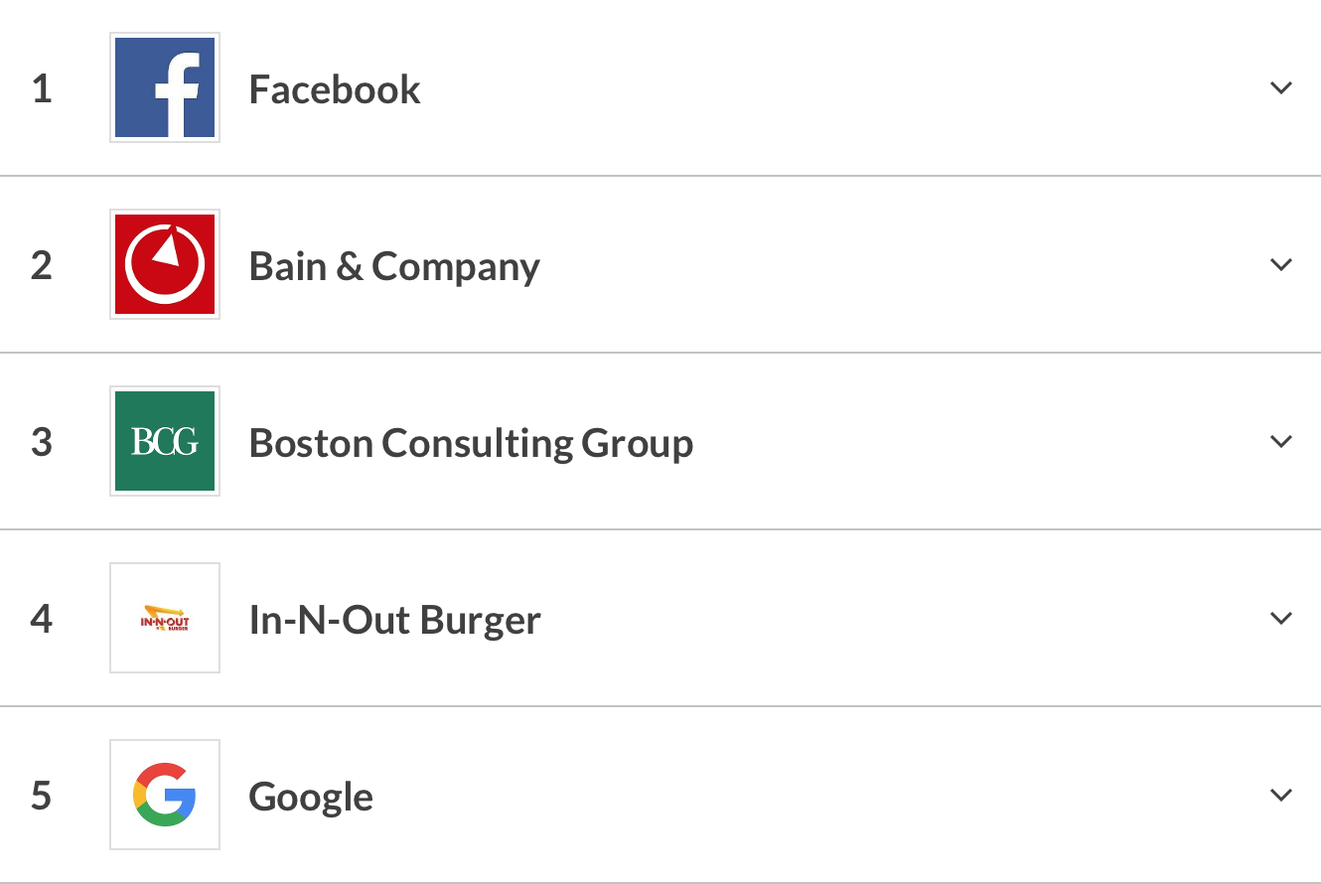
Task: Click rank number 2
Action: [42, 266]
